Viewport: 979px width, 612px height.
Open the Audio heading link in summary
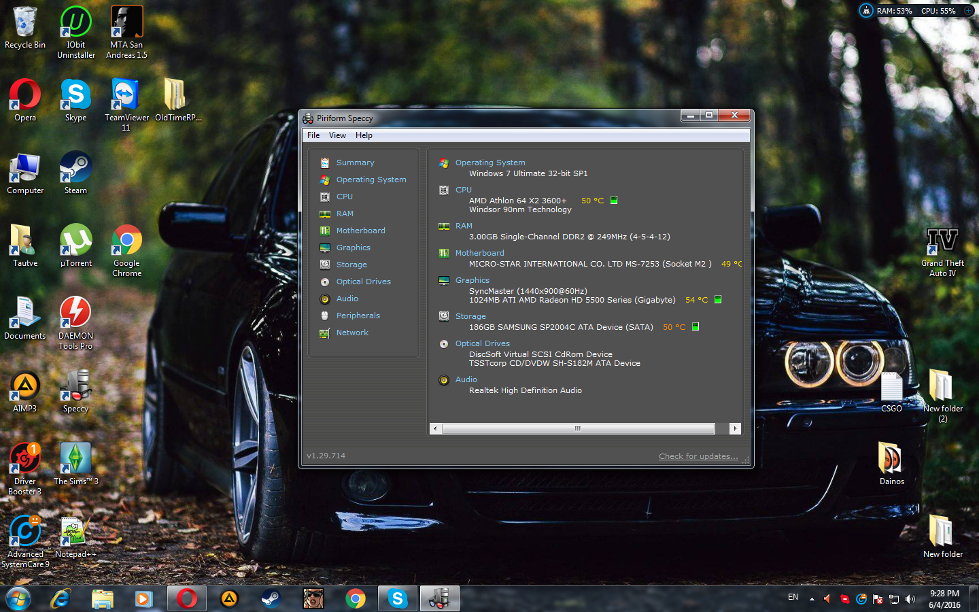pos(466,379)
